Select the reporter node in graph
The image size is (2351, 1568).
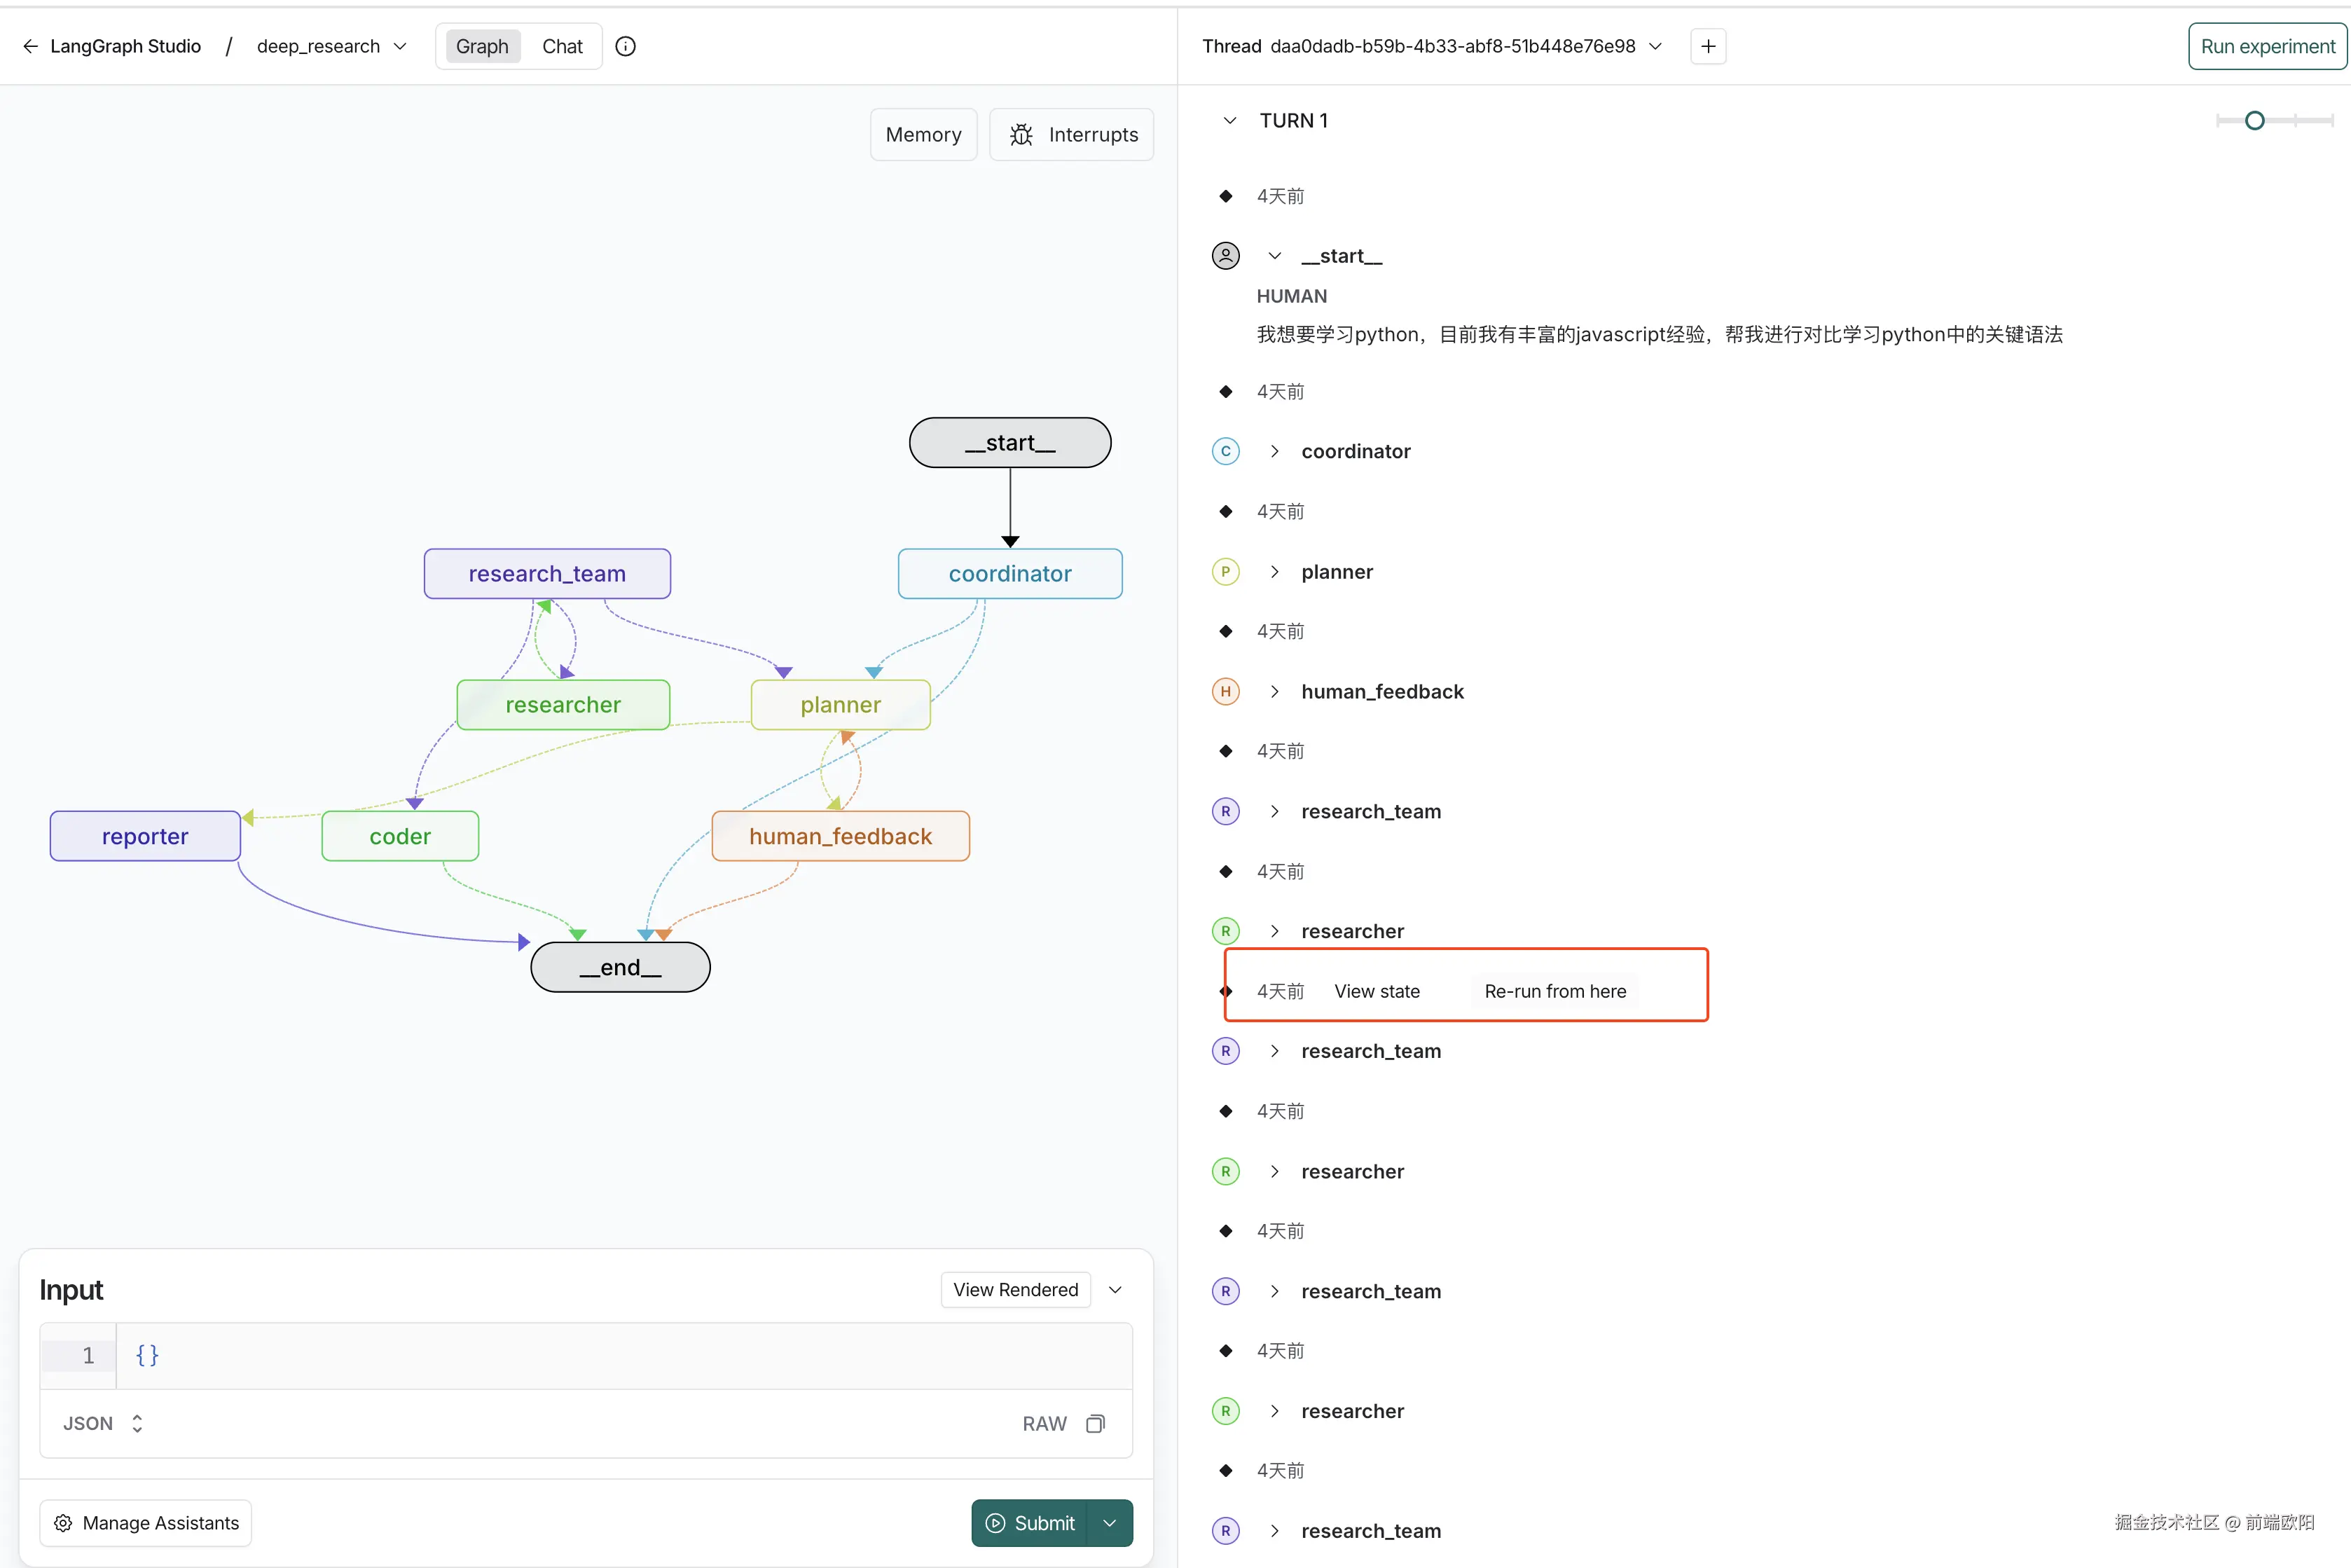[145, 836]
